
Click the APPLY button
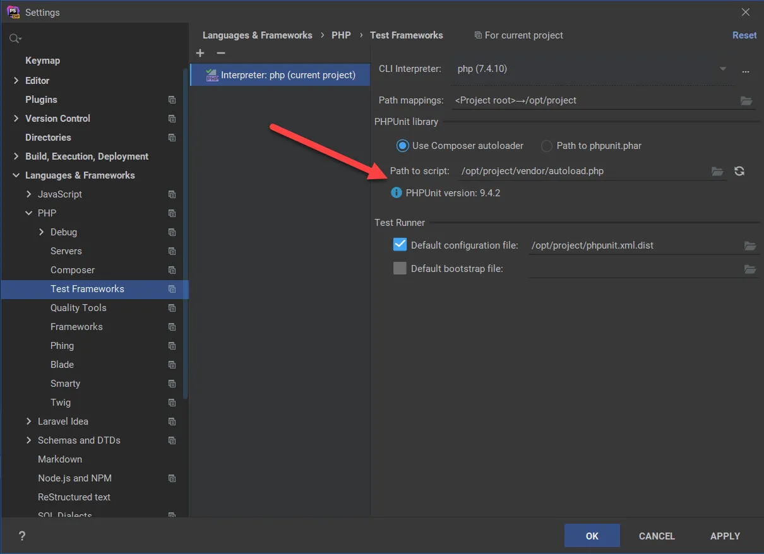(725, 536)
